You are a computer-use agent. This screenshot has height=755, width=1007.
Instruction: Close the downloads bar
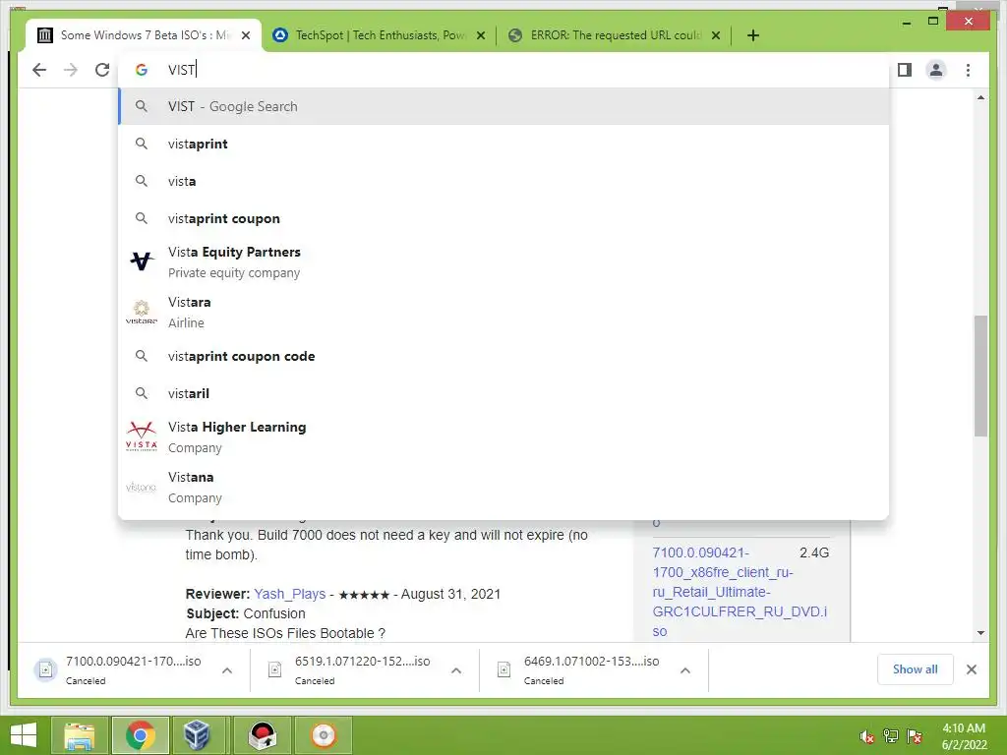(972, 669)
